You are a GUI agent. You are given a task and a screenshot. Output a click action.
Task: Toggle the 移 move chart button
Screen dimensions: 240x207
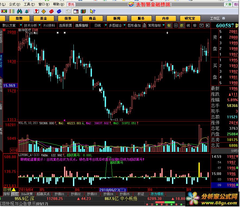pyautogui.click(x=195, y=26)
